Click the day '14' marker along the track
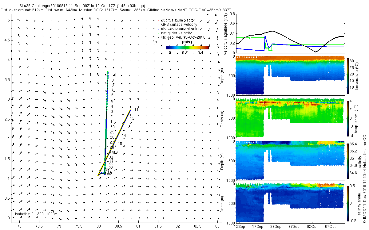The width and height of the screenshot is (369, 230). coord(124,136)
